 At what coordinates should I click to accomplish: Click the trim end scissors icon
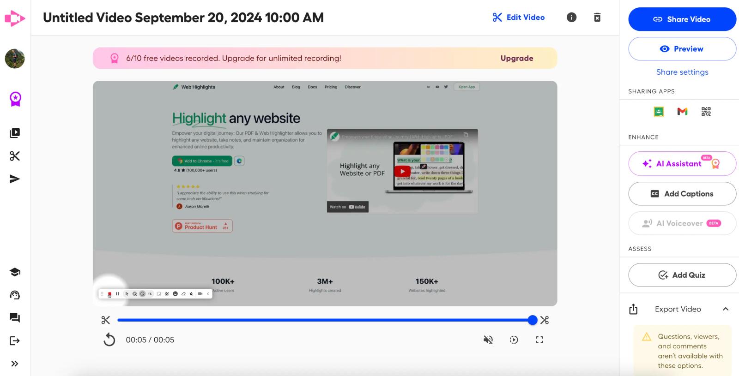[x=545, y=320]
